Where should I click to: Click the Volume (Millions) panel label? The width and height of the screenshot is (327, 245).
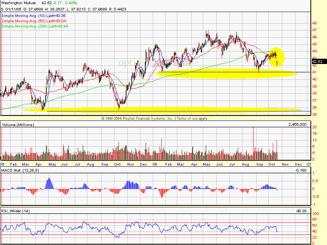(18, 125)
